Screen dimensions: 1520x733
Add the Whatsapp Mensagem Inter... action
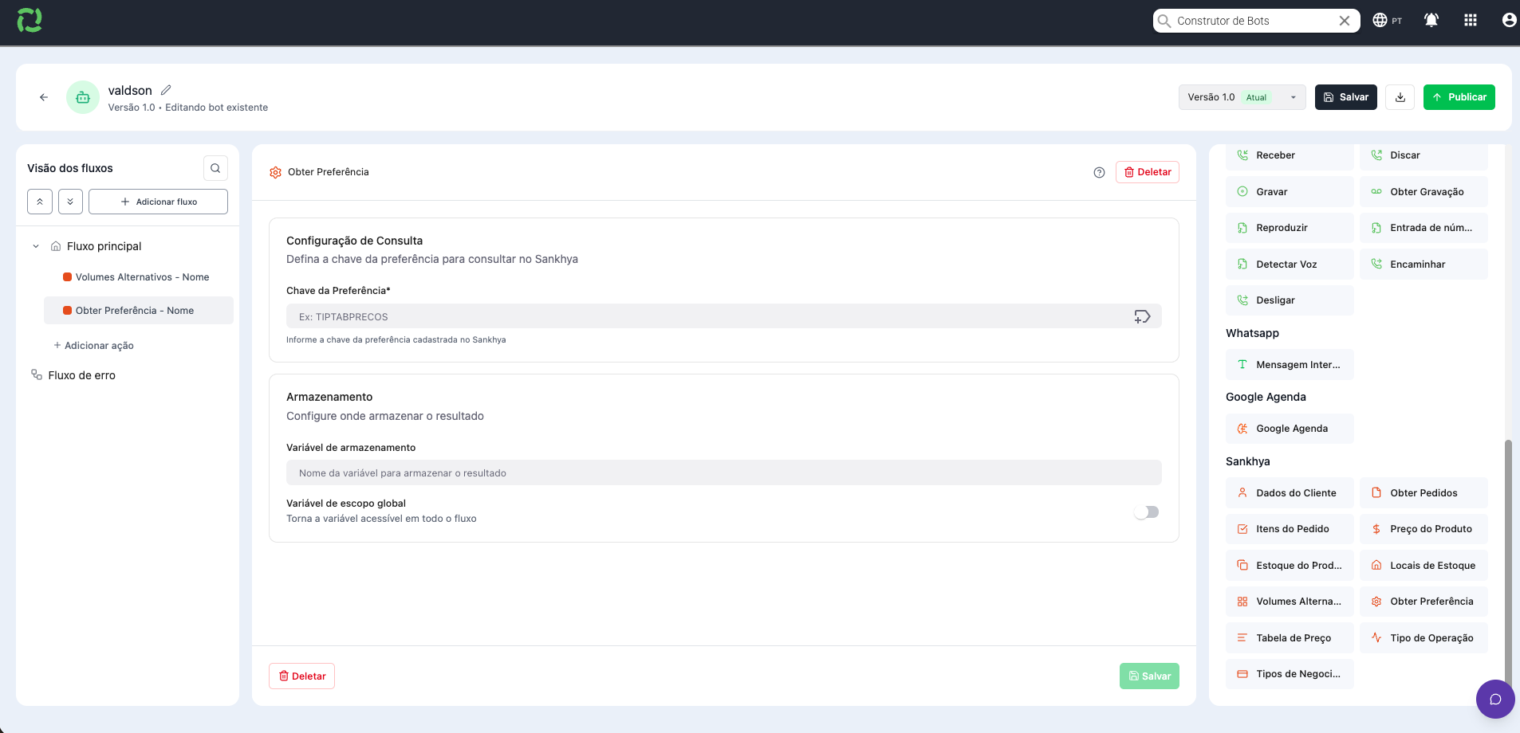1290,365
